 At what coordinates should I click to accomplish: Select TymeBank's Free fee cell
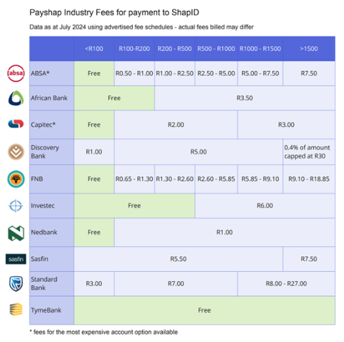[204, 310]
